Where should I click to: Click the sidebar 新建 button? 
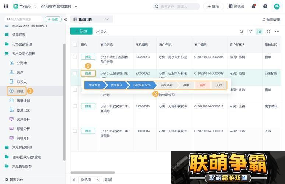click(53, 19)
